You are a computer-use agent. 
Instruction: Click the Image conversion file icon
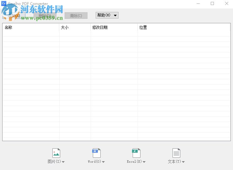click(56, 153)
